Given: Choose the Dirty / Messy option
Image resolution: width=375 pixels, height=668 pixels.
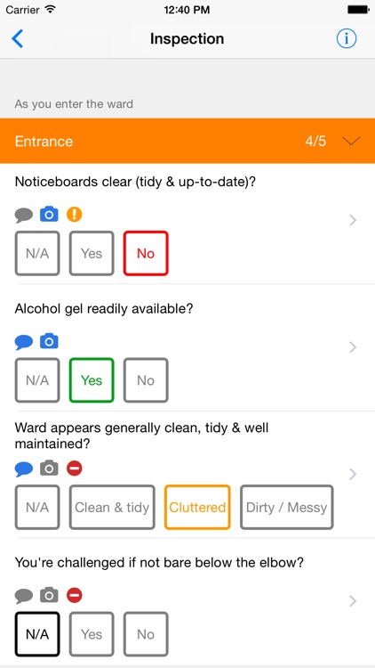Looking at the screenshot, I should tap(286, 507).
